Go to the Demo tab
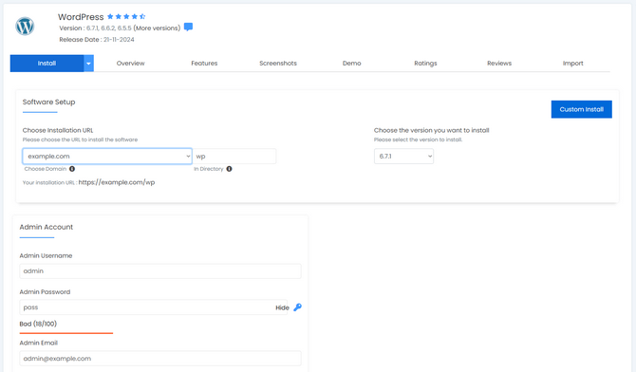The width and height of the screenshot is (636, 372). (351, 64)
